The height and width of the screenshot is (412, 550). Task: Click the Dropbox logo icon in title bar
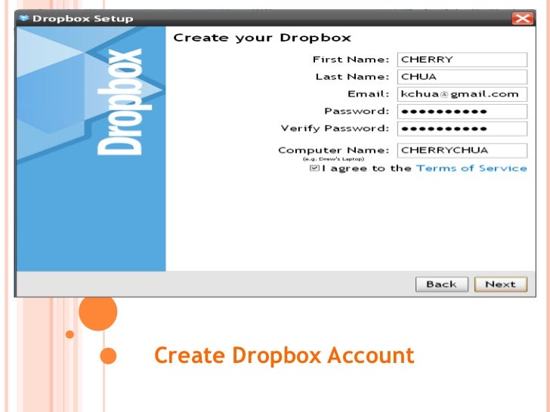coord(24,18)
